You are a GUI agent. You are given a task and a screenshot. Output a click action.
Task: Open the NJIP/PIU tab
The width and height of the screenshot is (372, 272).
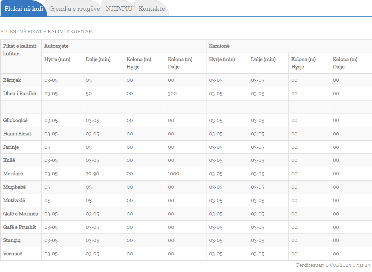(119, 9)
